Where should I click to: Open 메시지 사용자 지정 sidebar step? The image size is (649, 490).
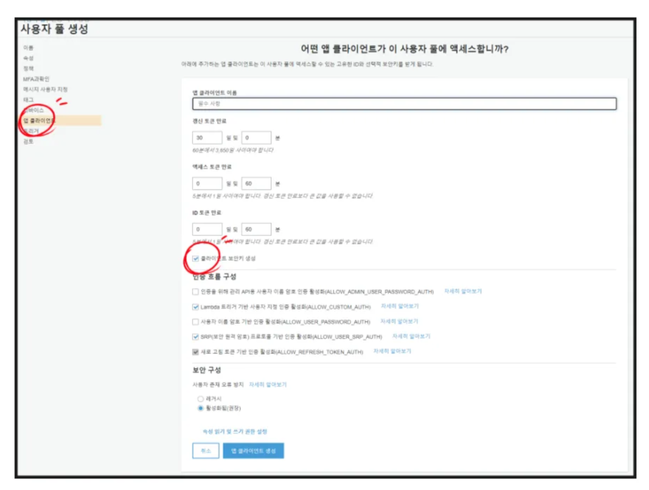(x=45, y=89)
